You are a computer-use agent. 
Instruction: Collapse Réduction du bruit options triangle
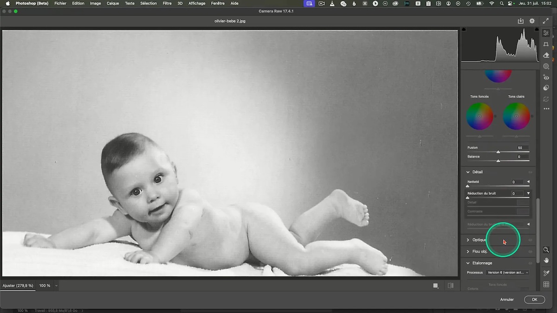pyautogui.click(x=528, y=193)
